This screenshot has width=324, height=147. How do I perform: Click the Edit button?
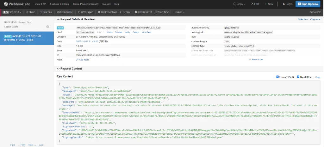coord(255,4)
